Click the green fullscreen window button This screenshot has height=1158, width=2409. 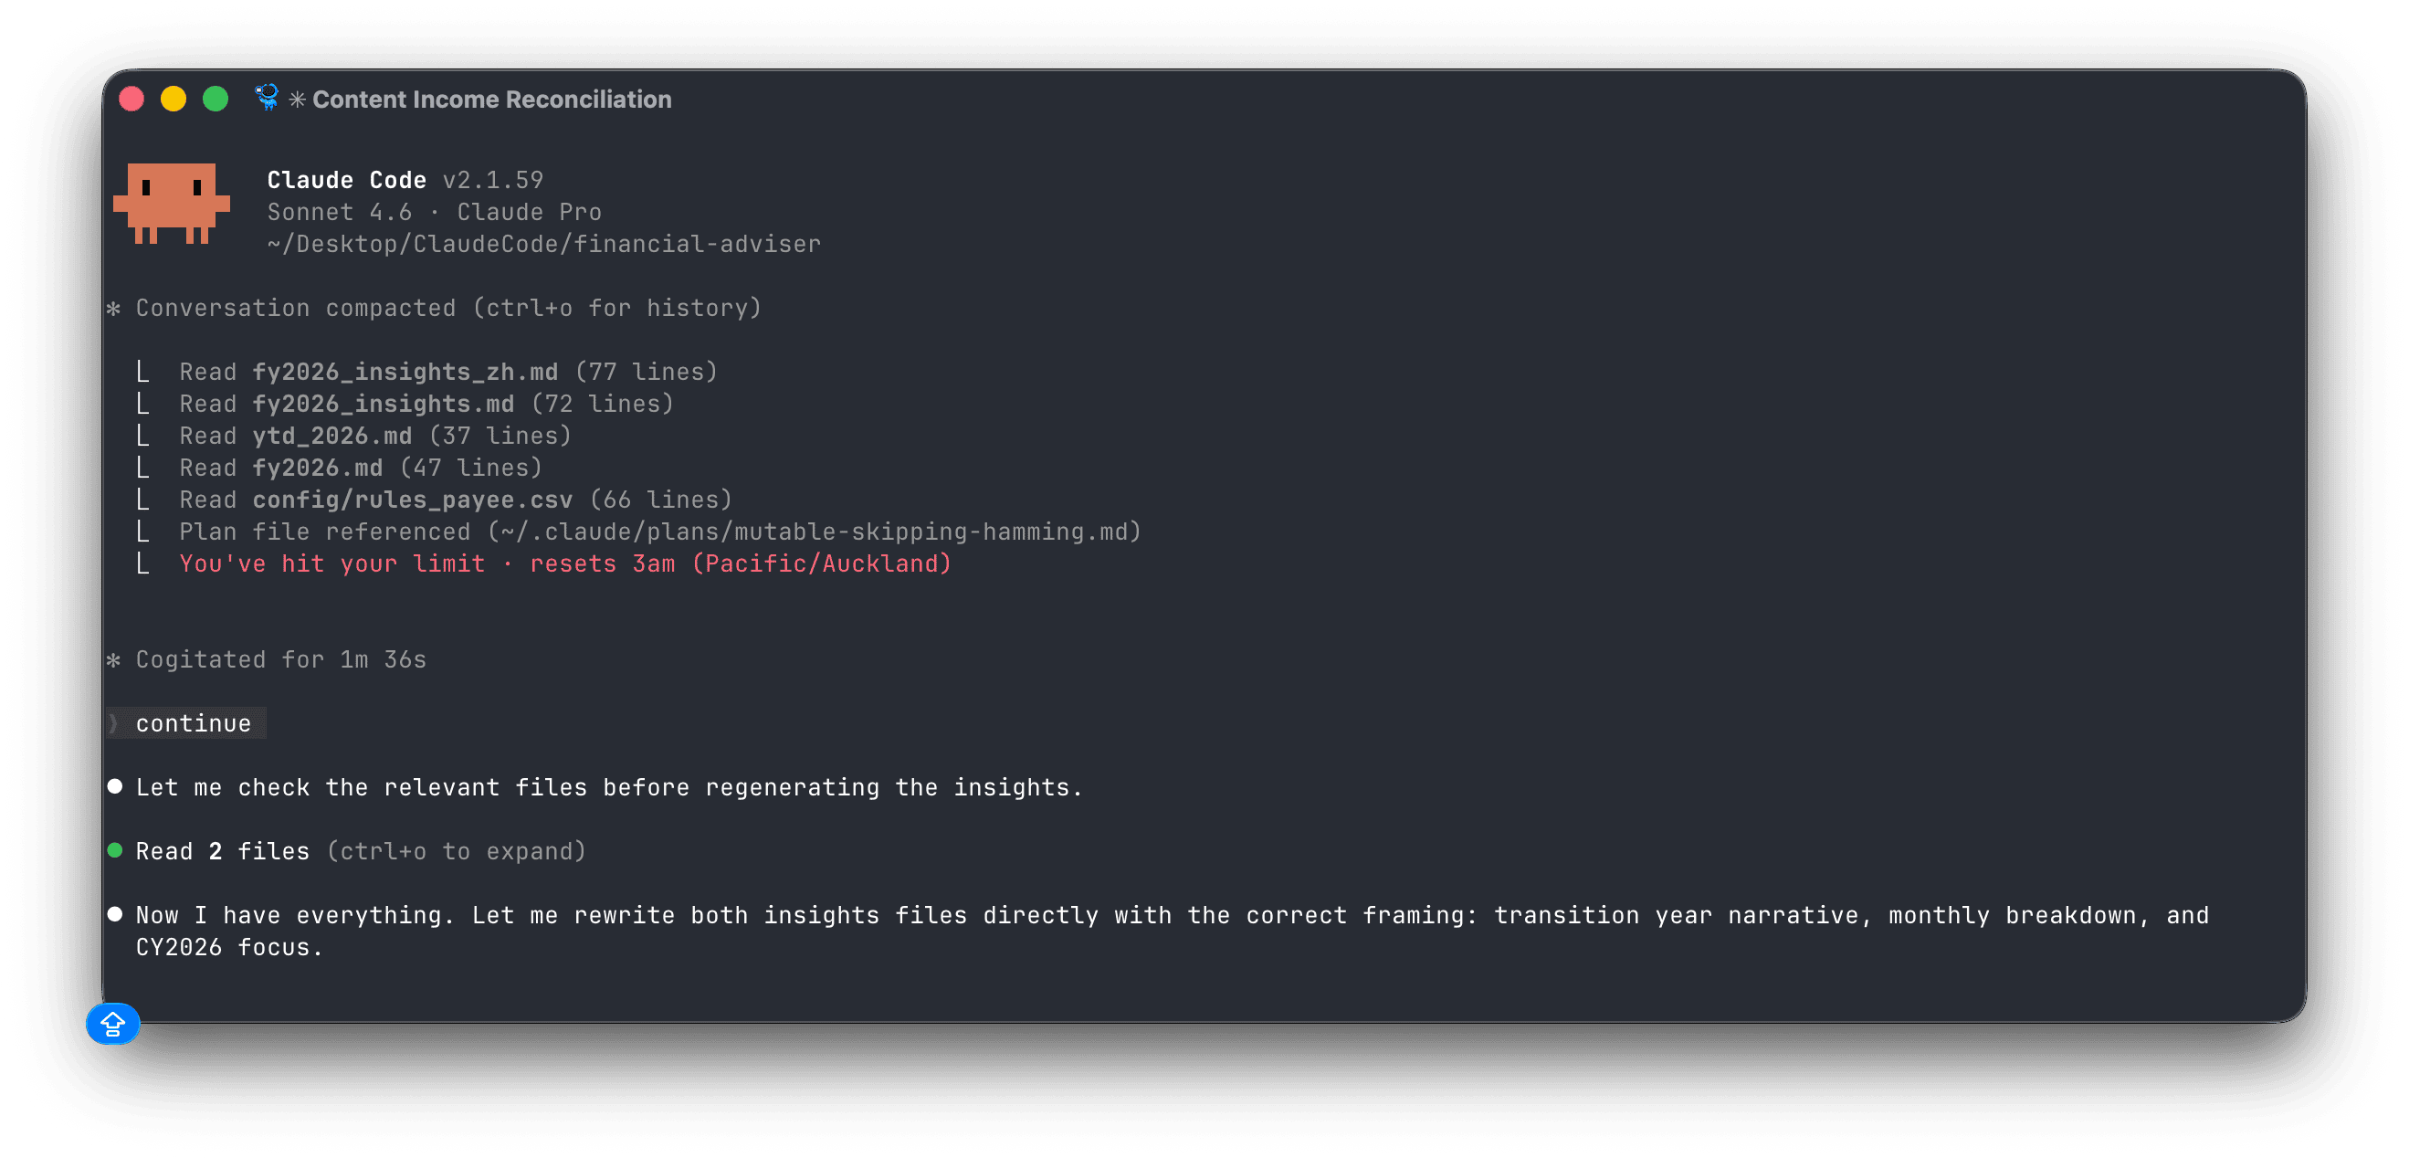point(216,100)
